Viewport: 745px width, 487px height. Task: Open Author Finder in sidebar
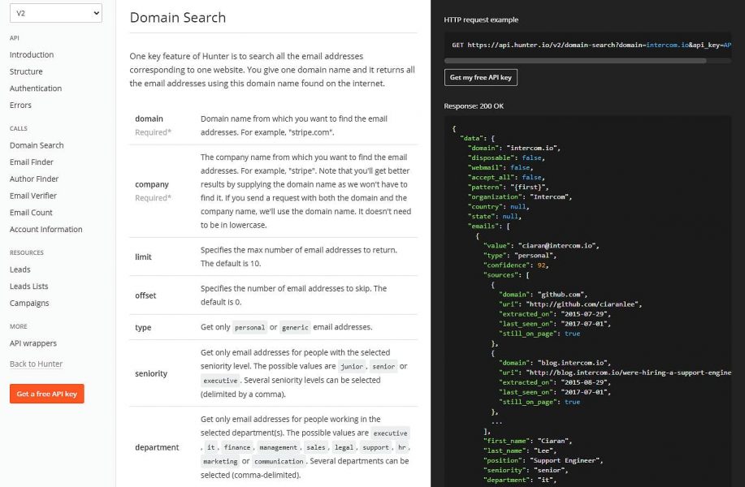point(34,179)
